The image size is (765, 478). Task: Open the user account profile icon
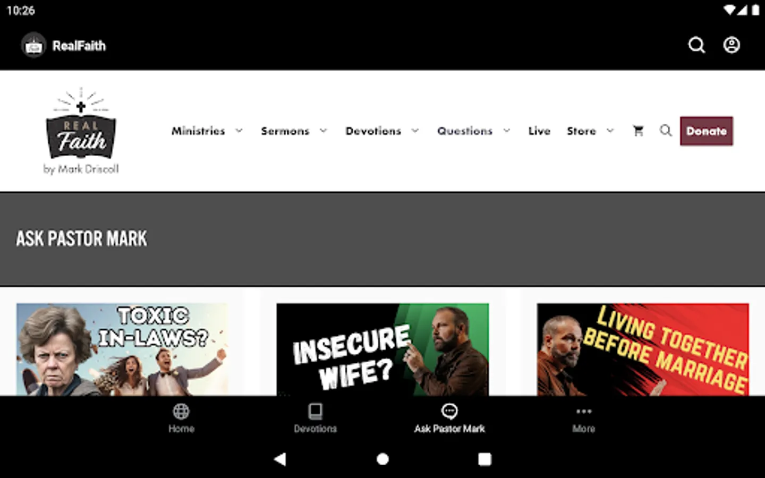732,45
